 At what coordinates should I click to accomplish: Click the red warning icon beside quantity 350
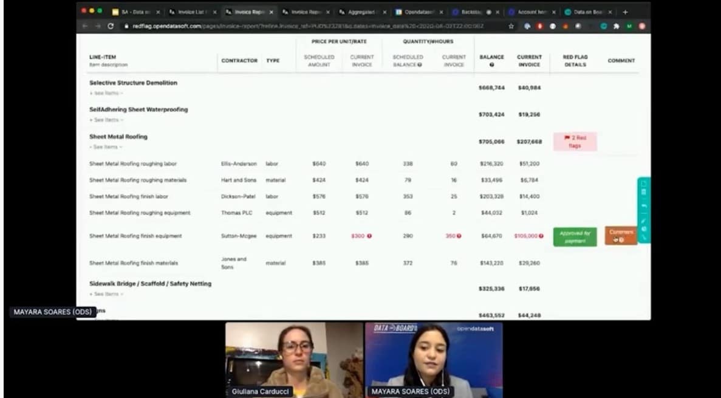(x=459, y=236)
